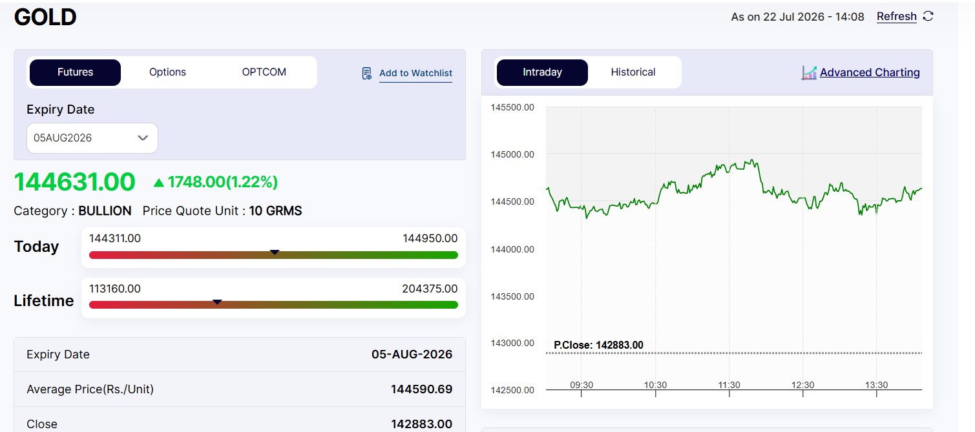Click the Add to Watchlist link
The image size is (975, 432).
click(415, 73)
